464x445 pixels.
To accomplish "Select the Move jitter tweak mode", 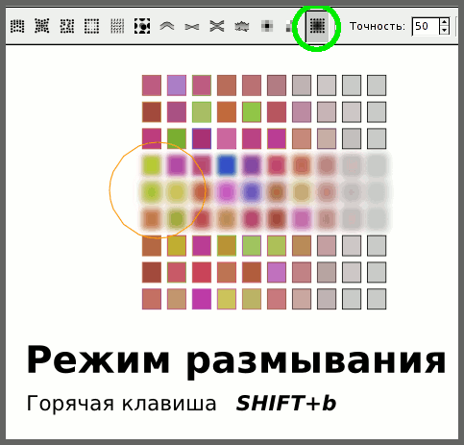I will 67,26.
